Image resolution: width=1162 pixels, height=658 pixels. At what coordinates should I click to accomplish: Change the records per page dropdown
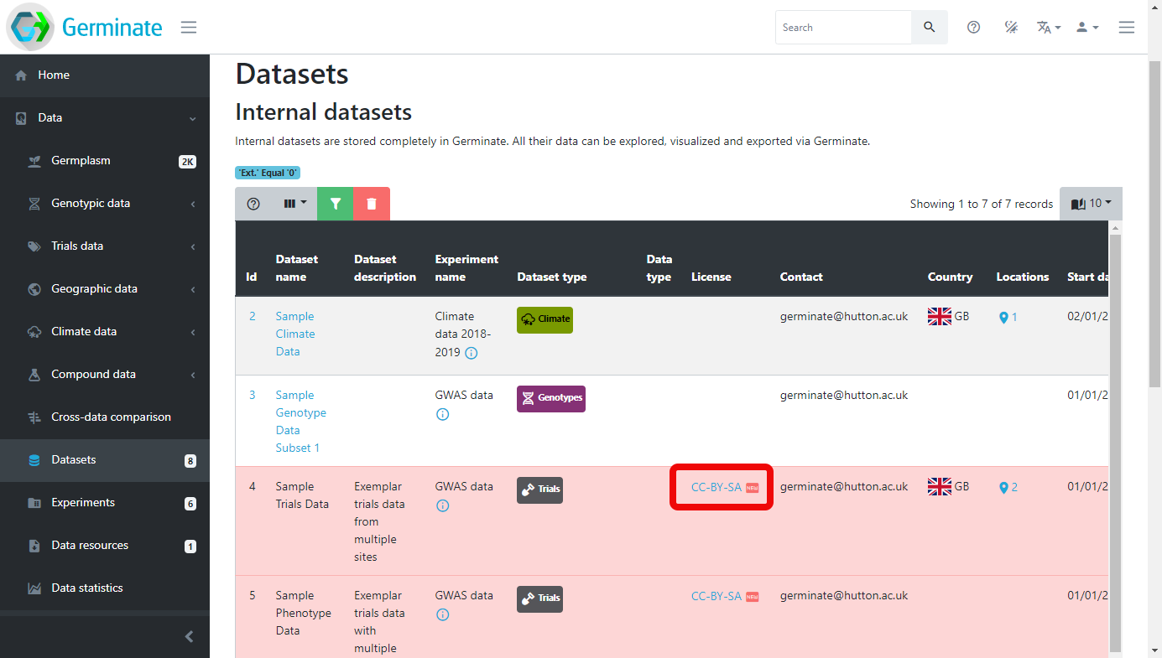click(1091, 204)
